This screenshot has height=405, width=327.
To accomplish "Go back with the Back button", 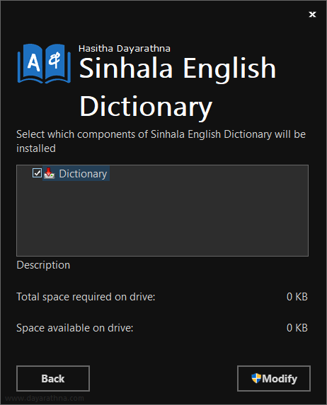I will tap(53, 378).
